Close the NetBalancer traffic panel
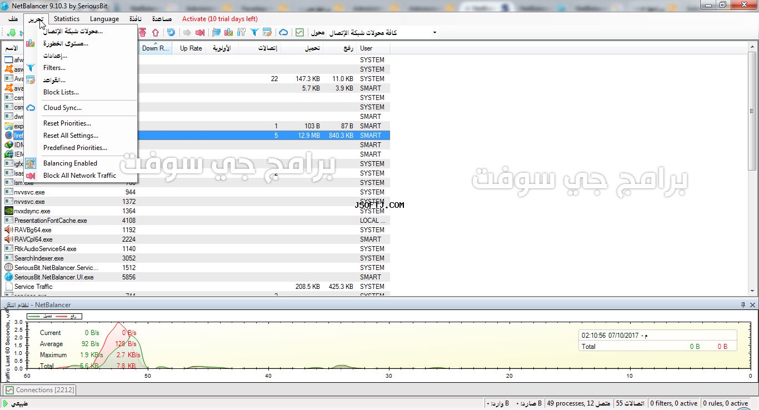This screenshot has height=410, width=759. (753, 305)
